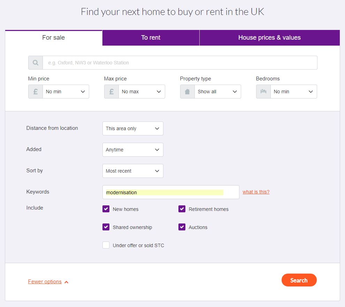Open the Bedrooms No min dropdown

[294, 92]
